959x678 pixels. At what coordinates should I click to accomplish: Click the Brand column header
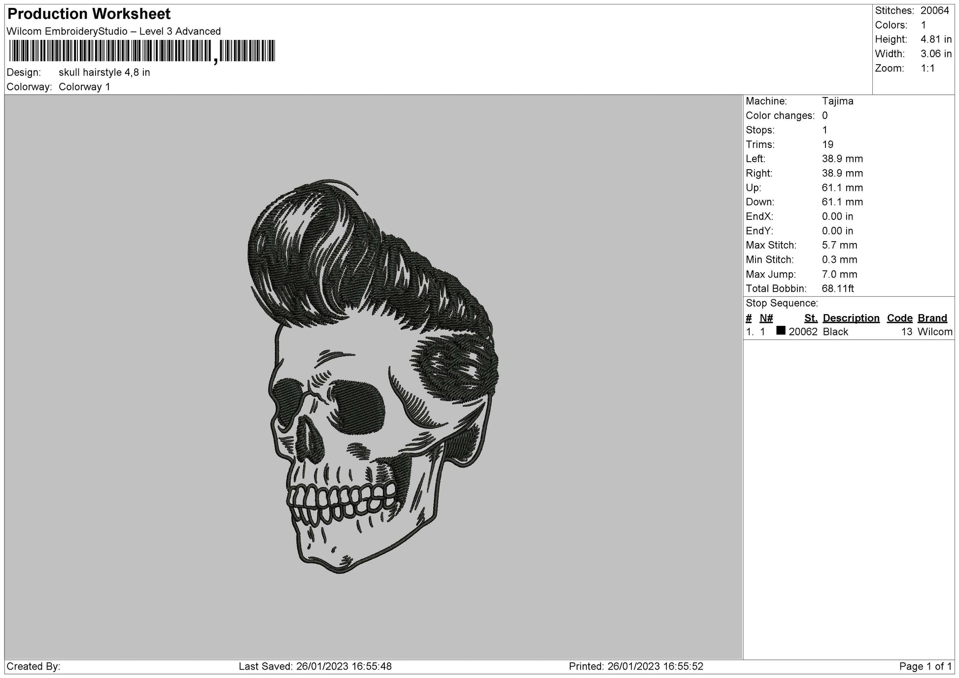point(932,318)
